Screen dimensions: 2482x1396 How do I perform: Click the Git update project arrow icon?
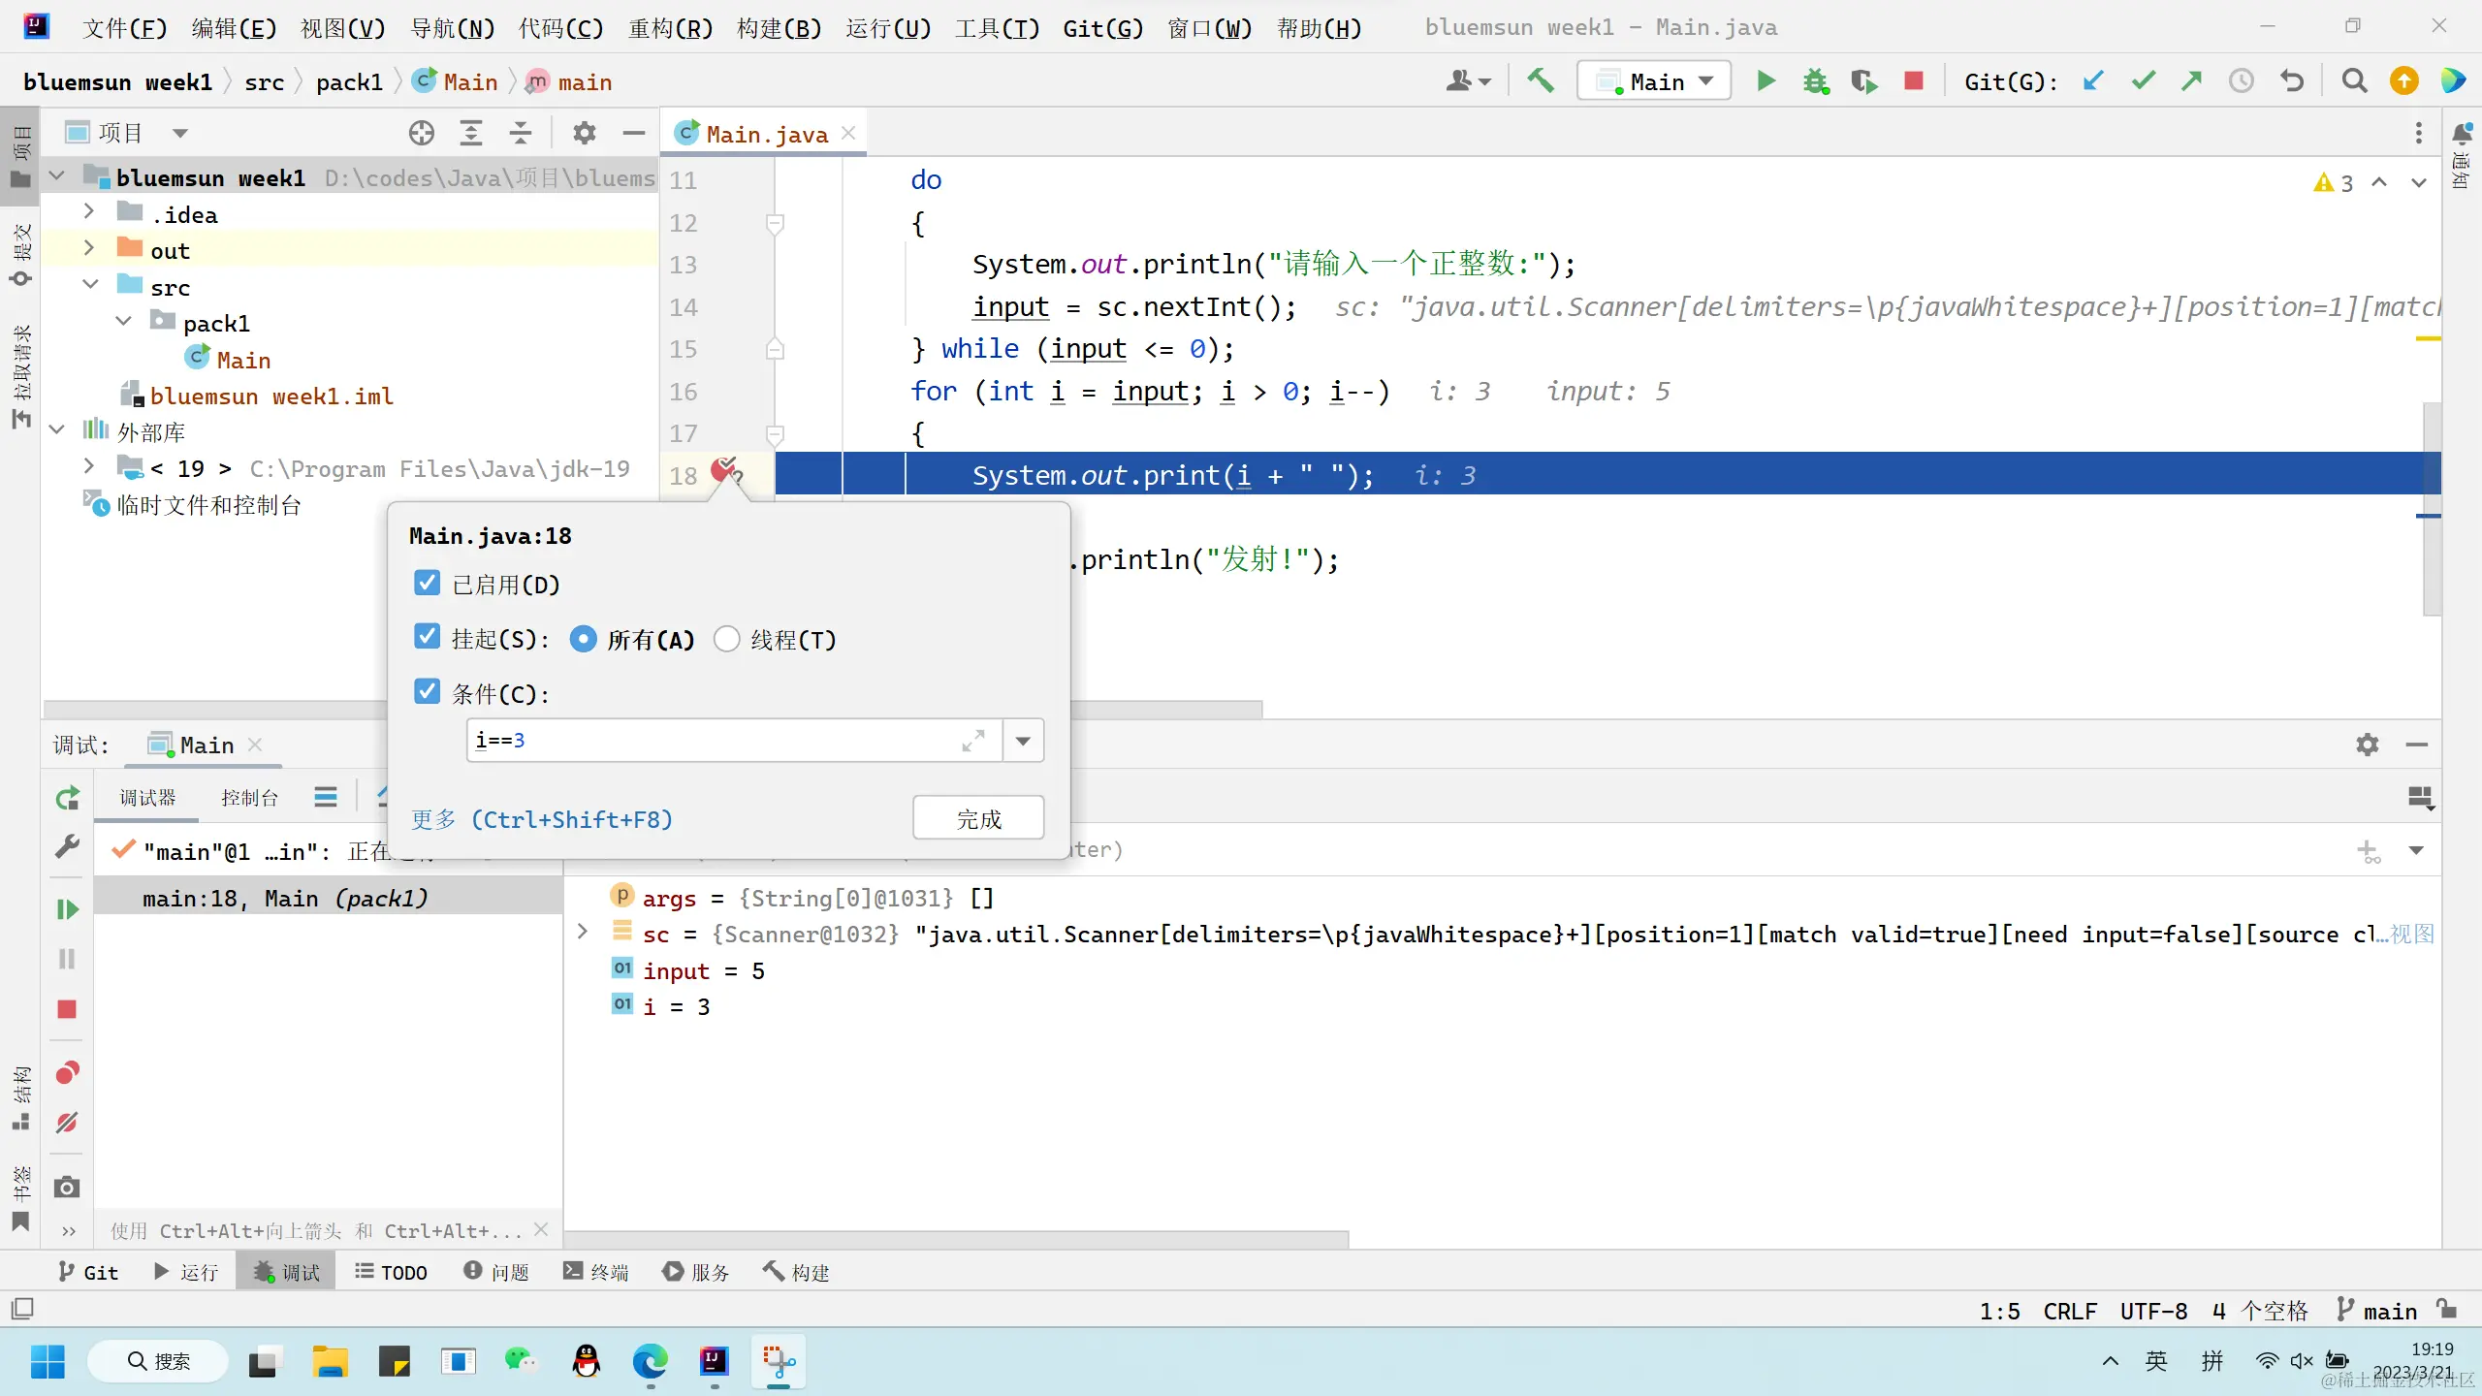click(2093, 81)
